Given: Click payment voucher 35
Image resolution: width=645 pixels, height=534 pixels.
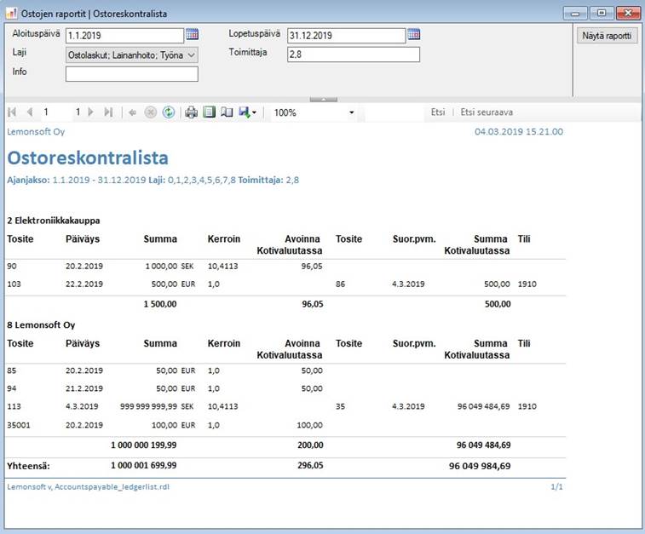Looking at the screenshot, I should tap(340, 406).
